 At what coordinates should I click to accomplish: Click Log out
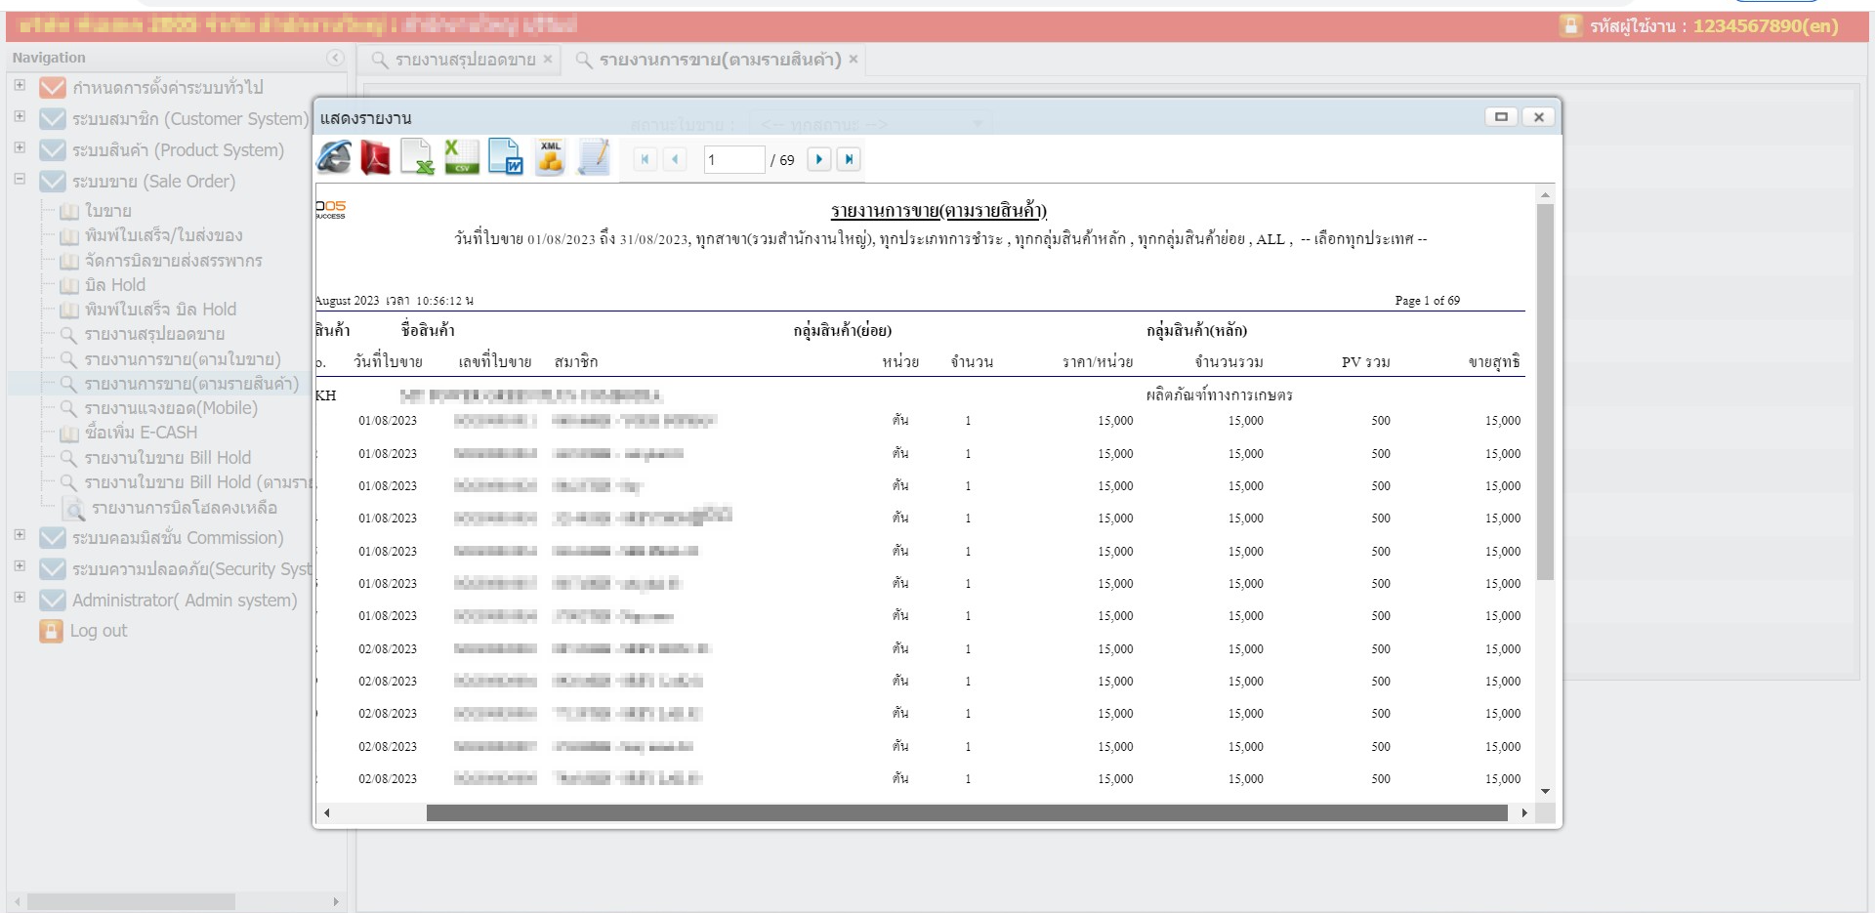pos(98,631)
